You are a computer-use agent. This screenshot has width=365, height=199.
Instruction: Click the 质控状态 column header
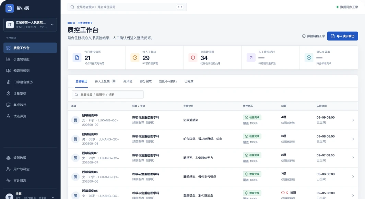[x=248, y=106]
